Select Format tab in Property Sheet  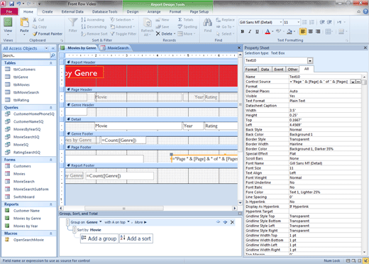point(251,70)
